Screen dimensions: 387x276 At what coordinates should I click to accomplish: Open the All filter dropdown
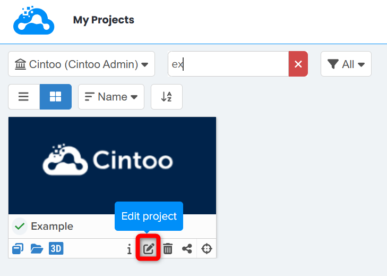click(346, 64)
